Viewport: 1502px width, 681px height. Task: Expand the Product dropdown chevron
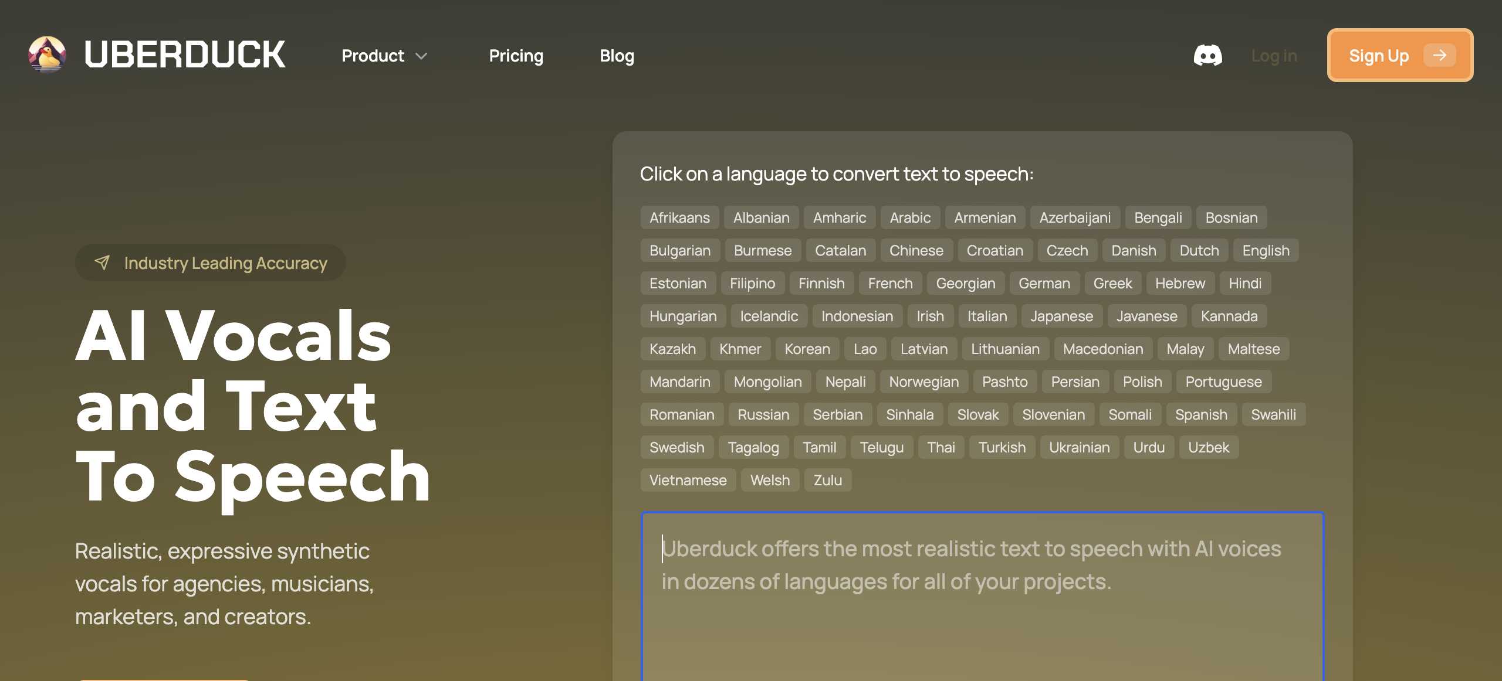(421, 56)
